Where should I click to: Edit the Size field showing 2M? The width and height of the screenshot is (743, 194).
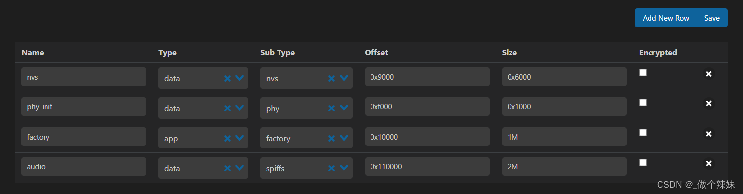click(x=564, y=167)
